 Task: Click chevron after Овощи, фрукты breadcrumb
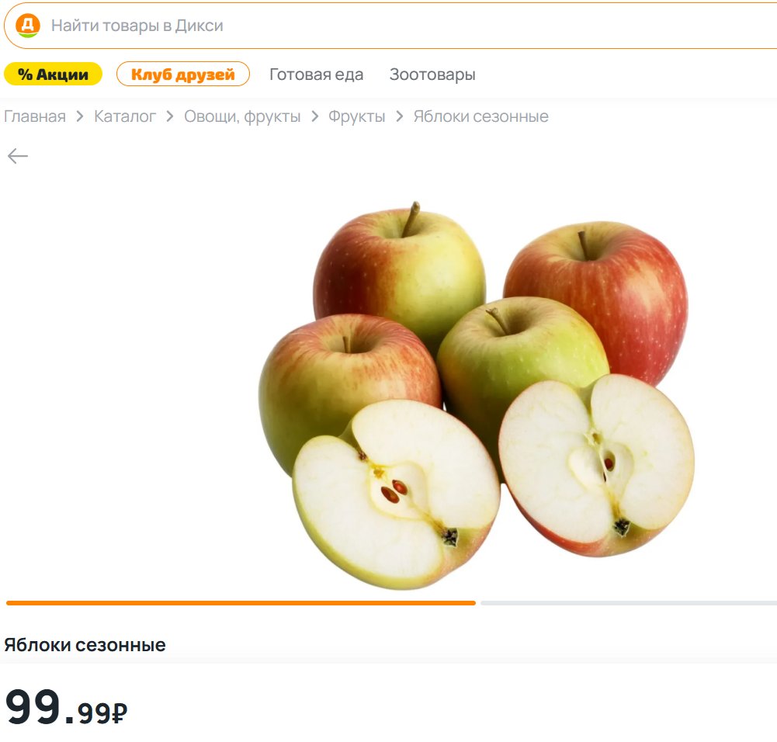tap(314, 116)
